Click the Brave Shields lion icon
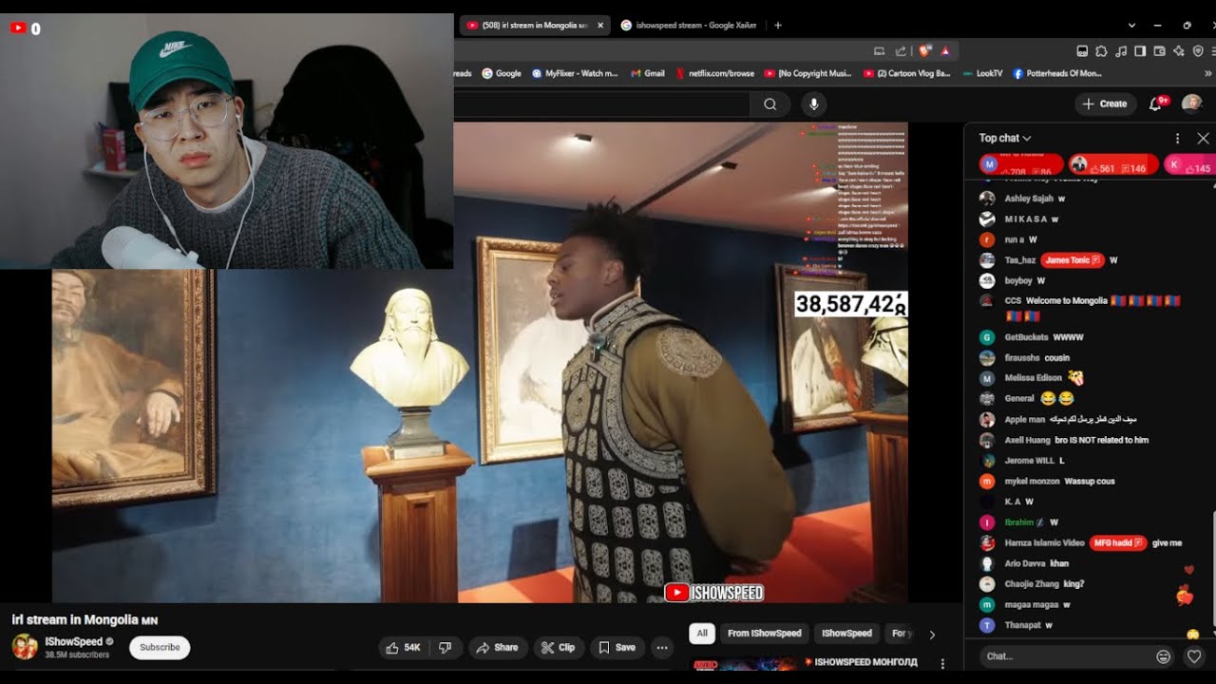 [x=923, y=50]
